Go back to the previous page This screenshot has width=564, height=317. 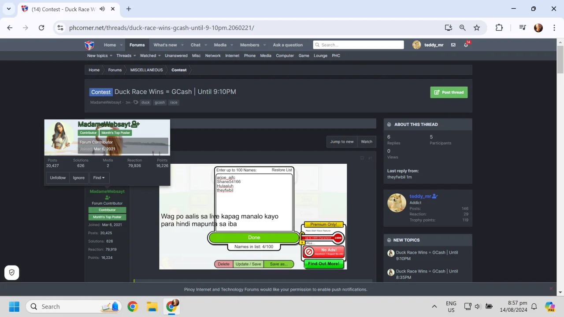point(10,28)
